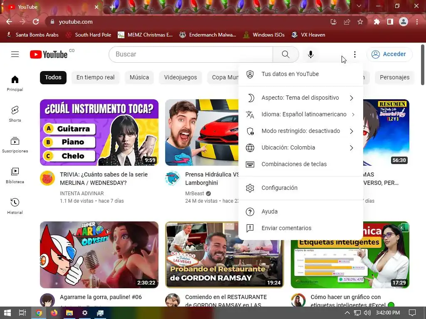Open the Windows ISOs bookmark
The image size is (426, 319).
click(264, 35)
